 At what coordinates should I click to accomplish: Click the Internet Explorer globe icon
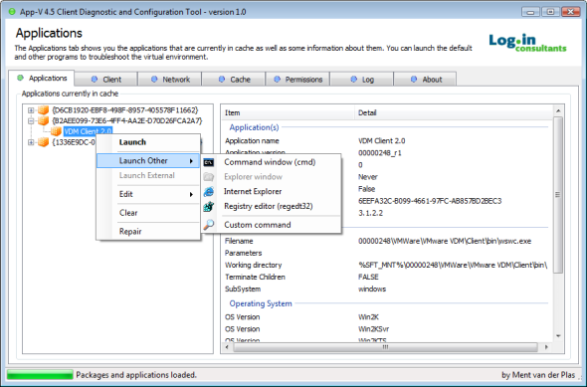(209, 192)
